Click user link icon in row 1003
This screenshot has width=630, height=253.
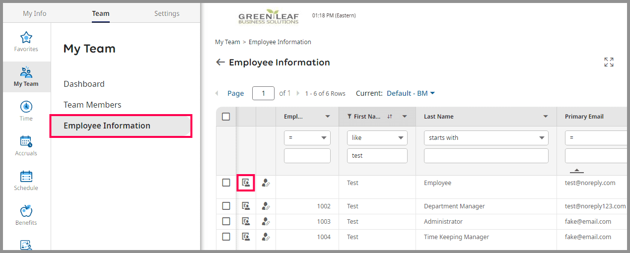(266, 221)
